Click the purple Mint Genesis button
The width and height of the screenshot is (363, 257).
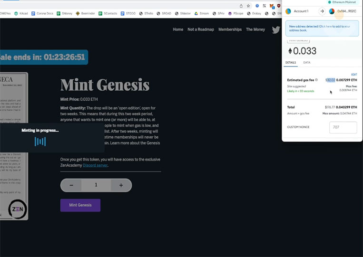point(80,205)
